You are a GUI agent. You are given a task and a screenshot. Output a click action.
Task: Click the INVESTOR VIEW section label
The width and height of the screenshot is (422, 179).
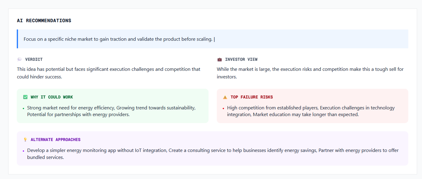[x=241, y=60]
